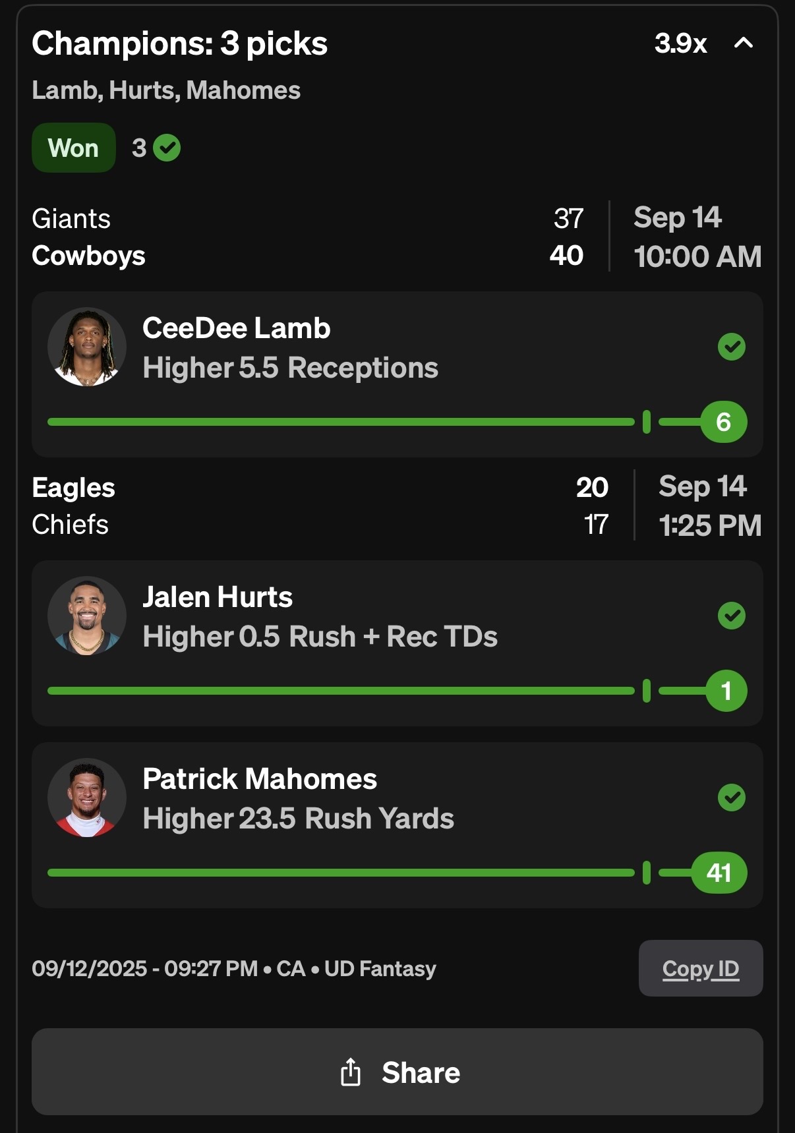This screenshot has height=1133, width=795.
Task: Click CeeDee Lamb's green win checkmark
Action: click(731, 347)
